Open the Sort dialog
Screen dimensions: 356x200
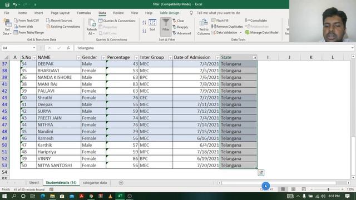(x=152, y=25)
